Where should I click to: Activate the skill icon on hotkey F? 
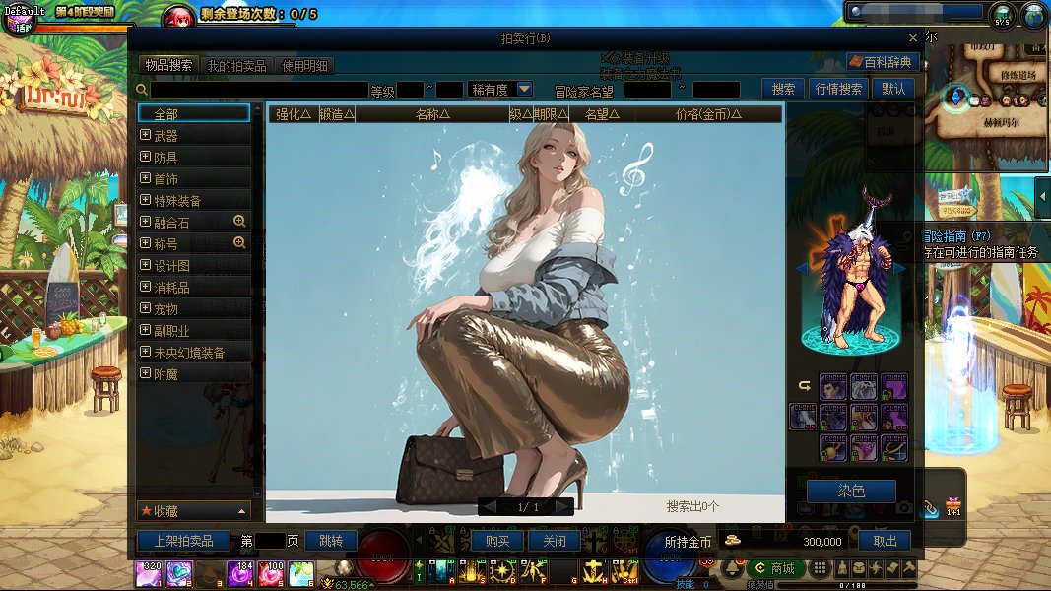tap(533, 571)
